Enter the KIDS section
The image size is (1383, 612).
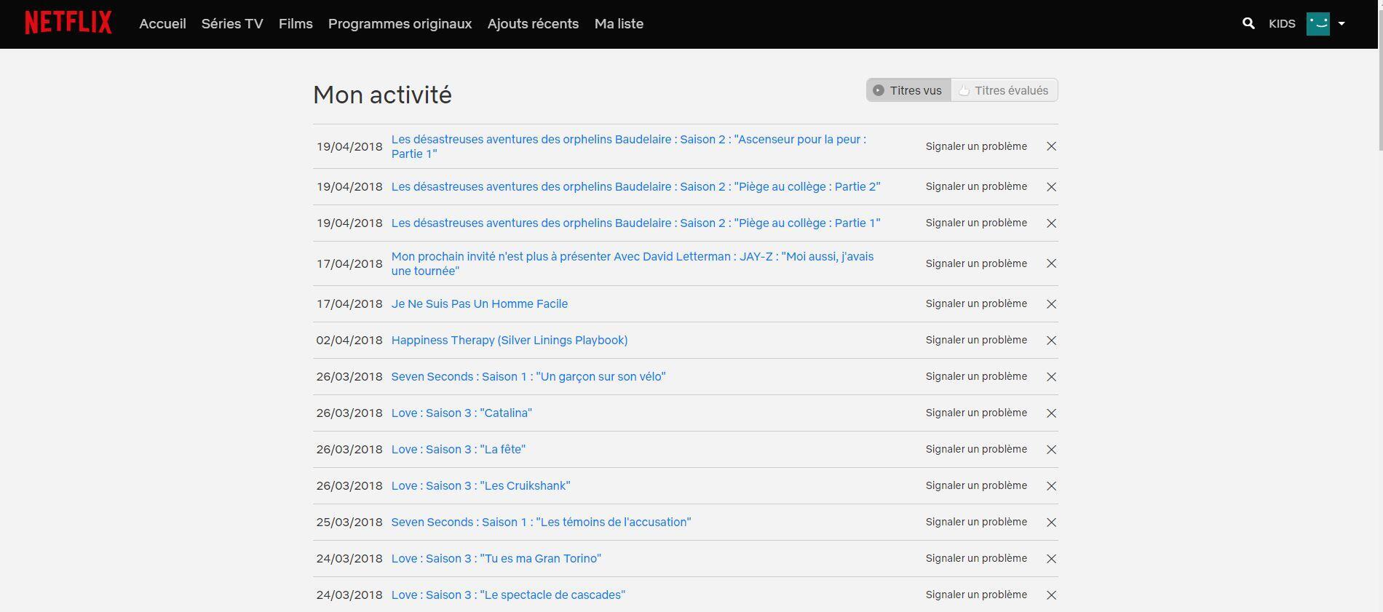point(1282,24)
